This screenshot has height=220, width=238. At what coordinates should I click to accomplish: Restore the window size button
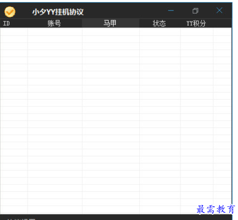(195, 11)
